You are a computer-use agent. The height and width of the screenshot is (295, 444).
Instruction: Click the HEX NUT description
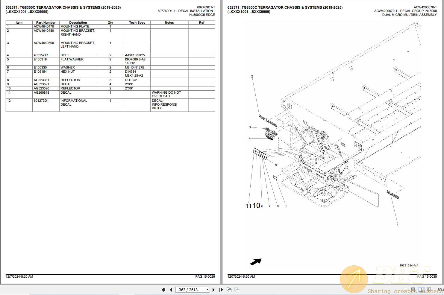[68, 72]
